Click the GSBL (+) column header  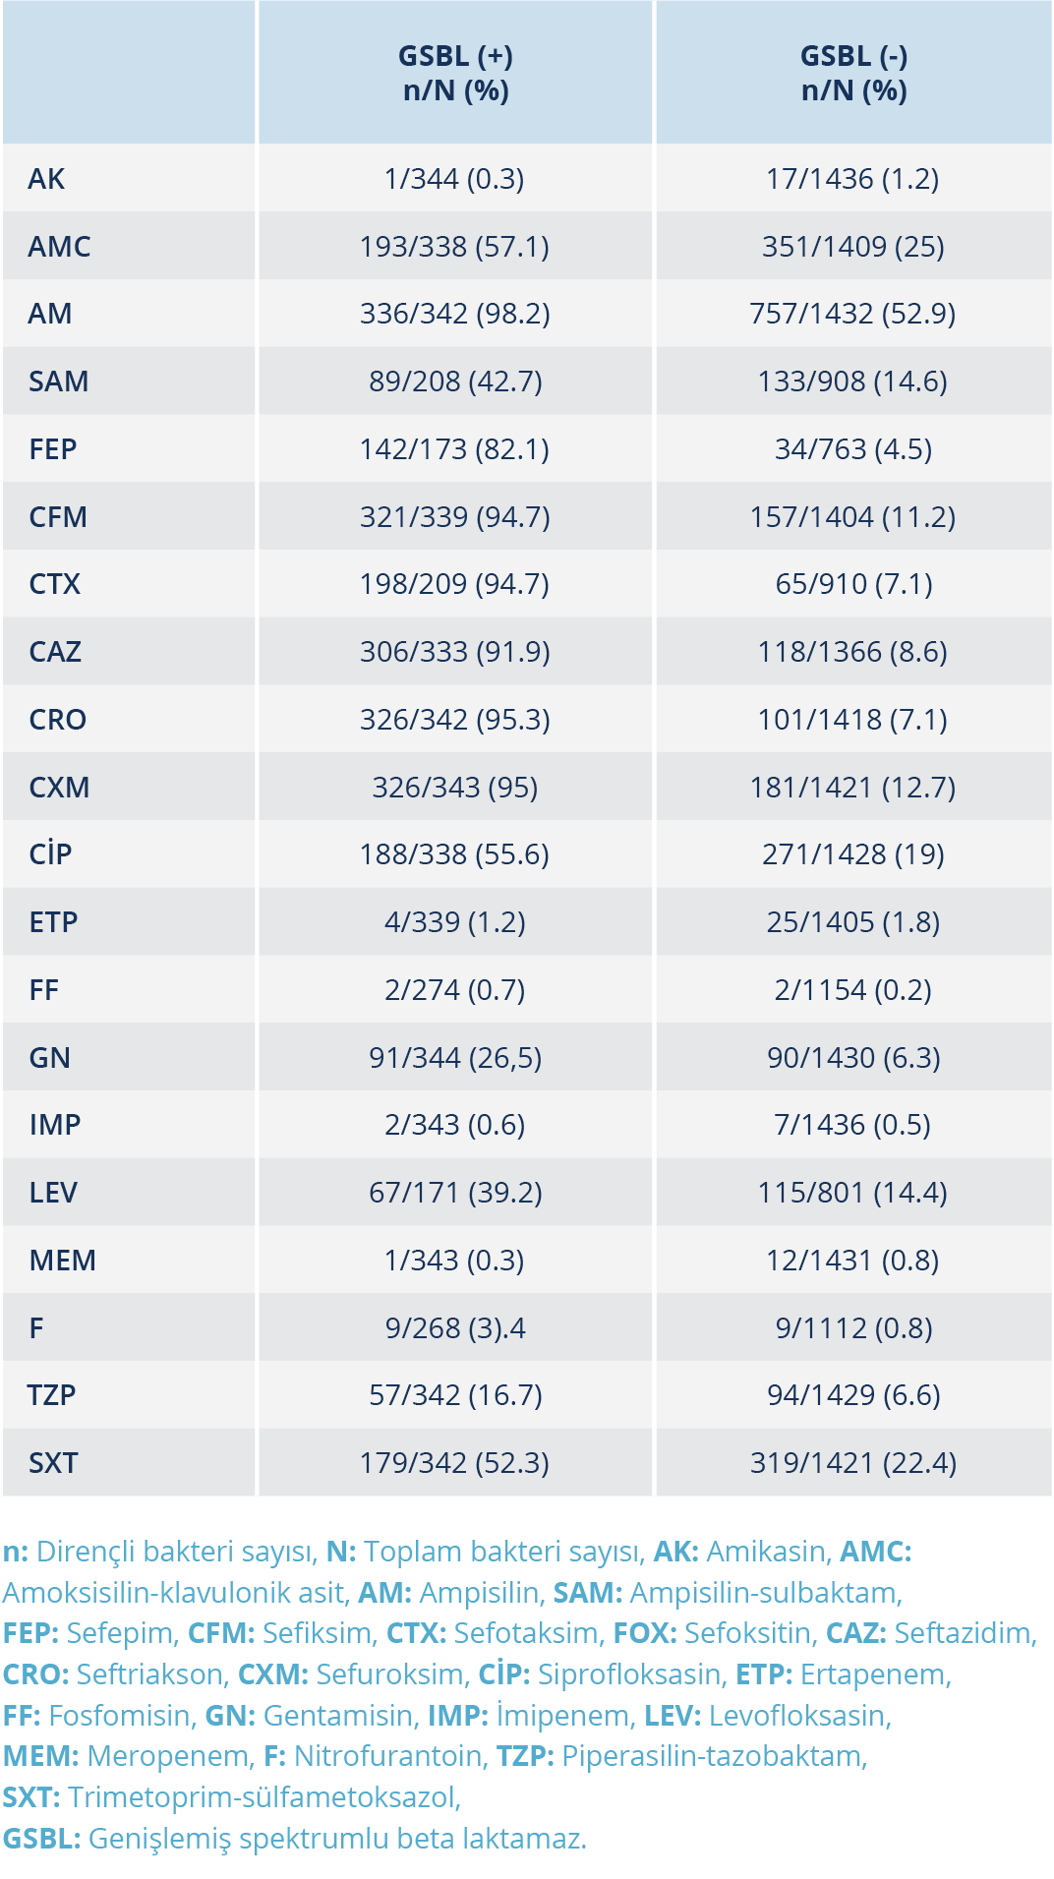click(x=455, y=73)
